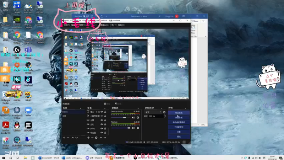The width and height of the screenshot is (284, 160).
Task: Pop out the controls dock icon
Action: click(186, 108)
